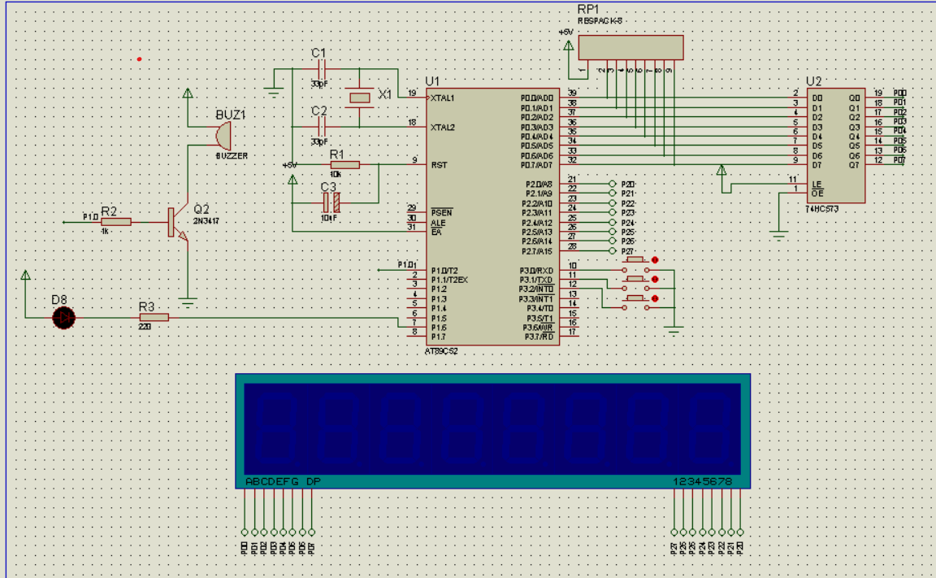Click the ground symbol left of C1
Viewport: 936px width, 578px height.
[x=273, y=93]
